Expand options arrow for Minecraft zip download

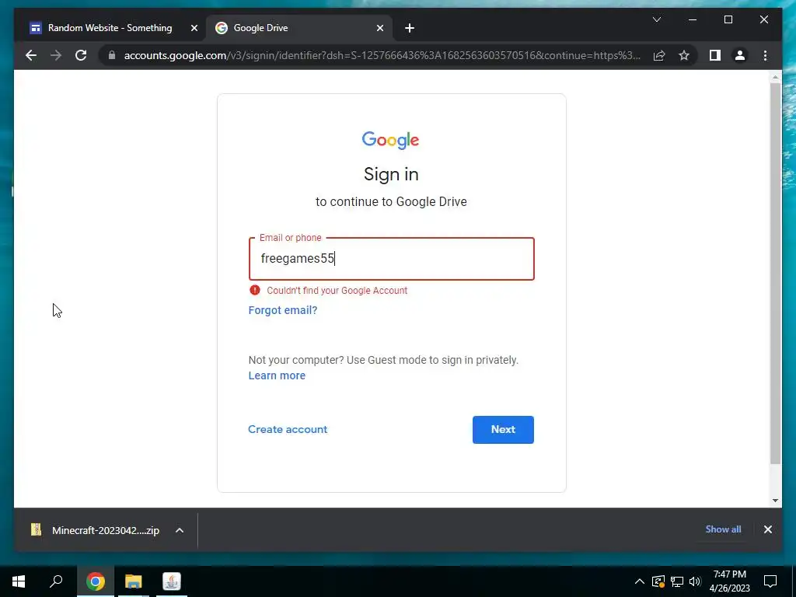pos(180,530)
